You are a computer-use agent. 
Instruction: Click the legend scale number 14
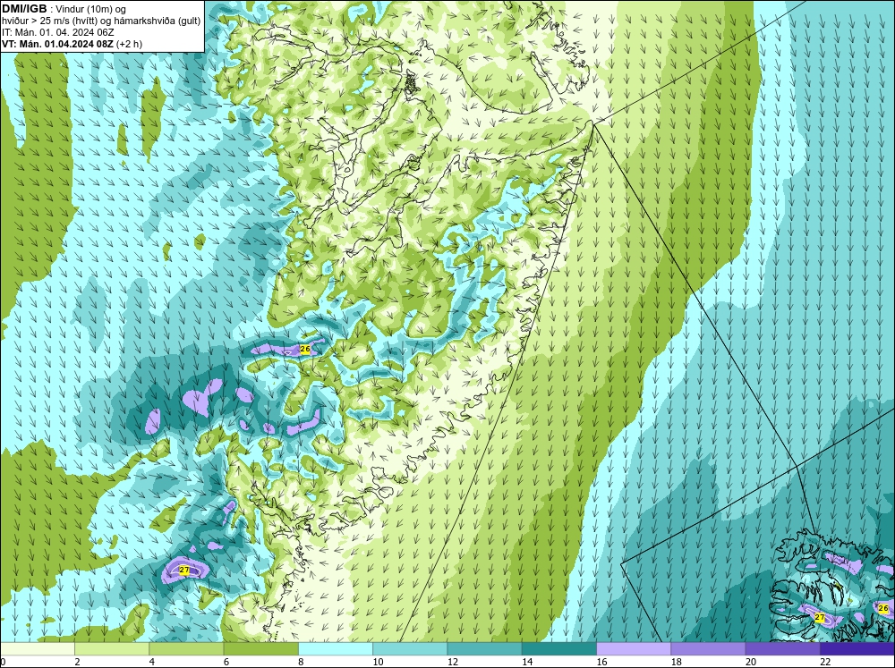tap(527, 662)
